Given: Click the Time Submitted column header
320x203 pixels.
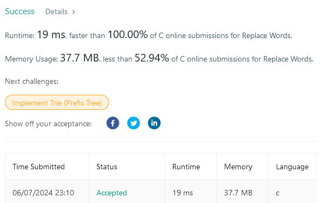Looking at the screenshot, I should point(39,167).
